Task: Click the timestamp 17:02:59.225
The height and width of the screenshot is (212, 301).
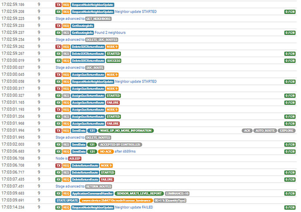Action: tap(13, 19)
